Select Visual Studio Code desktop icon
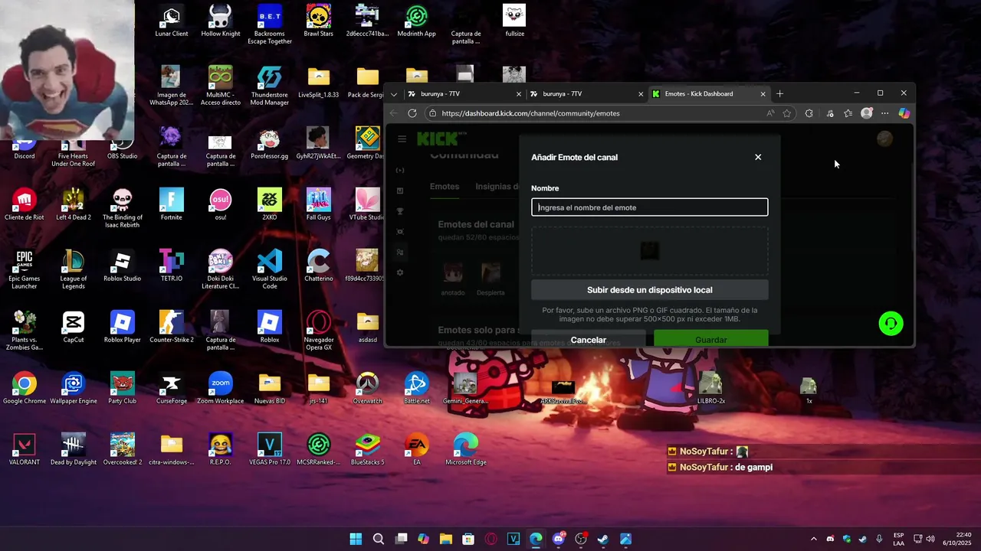This screenshot has width=981, height=551. click(270, 269)
